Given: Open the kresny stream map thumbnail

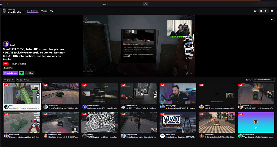Looking at the screenshot, I should pyautogui.click(x=100, y=122).
